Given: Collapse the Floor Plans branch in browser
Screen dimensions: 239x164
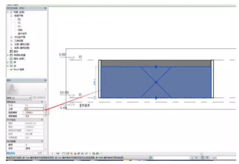Looking at the screenshot, I should coord(11,16).
